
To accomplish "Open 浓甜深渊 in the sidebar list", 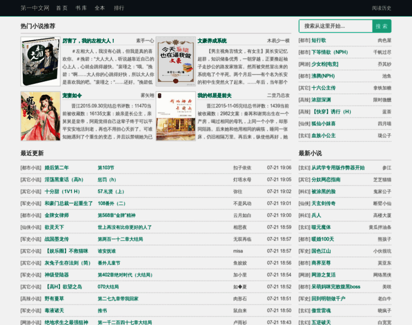I will coord(321,100).
